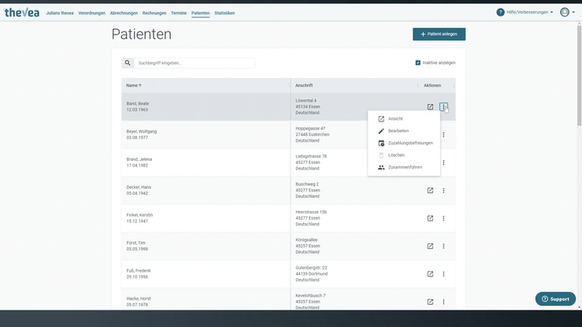This screenshot has height=327, width=582.
Task: Click the help question mark icon
Action: point(500,13)
